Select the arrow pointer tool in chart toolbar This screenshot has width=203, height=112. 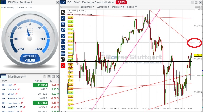pyautogui.click(x=63, y=12)
